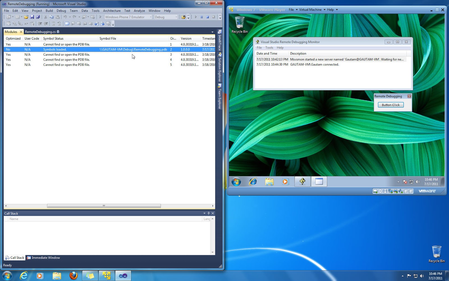Screen dimensions: 449x281
Task: Open the Windows Phone 7 Emulator target dropdown
Action: pyautogui.click(x=150, y=17)
